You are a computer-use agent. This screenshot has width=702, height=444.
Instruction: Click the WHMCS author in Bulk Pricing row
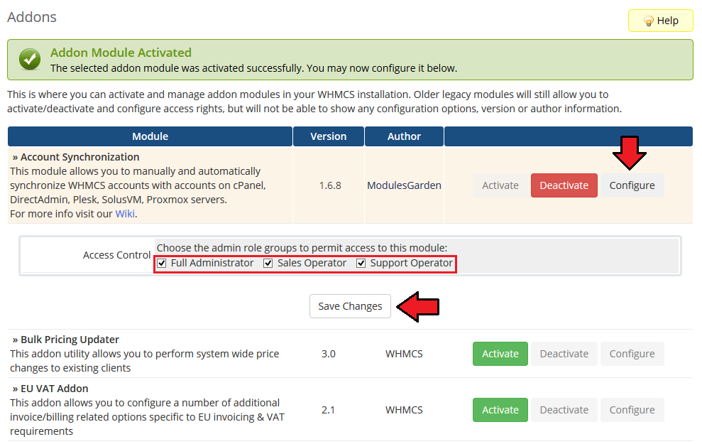point(404,354)
